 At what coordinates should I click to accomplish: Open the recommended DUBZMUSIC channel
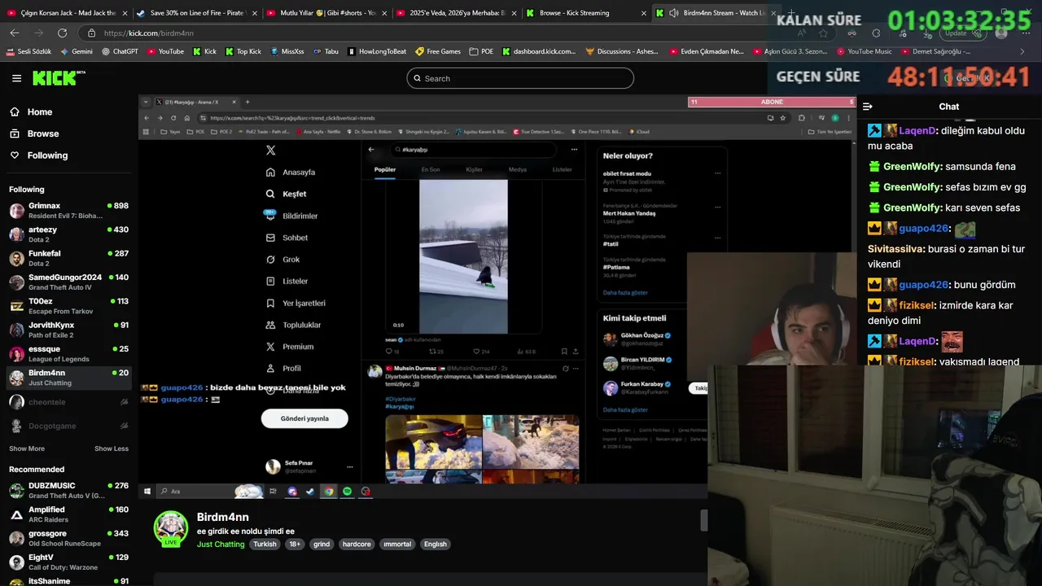pos(68,491)
